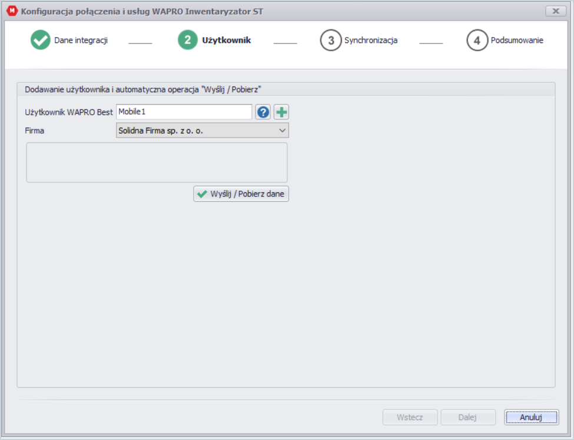This screenshot has width=574, height=440.
Task: Click the Wstecz back button
Action: (410, 417)
